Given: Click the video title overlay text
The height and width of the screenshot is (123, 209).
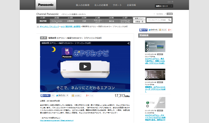Looking at the screenshot, I should 66,43.
